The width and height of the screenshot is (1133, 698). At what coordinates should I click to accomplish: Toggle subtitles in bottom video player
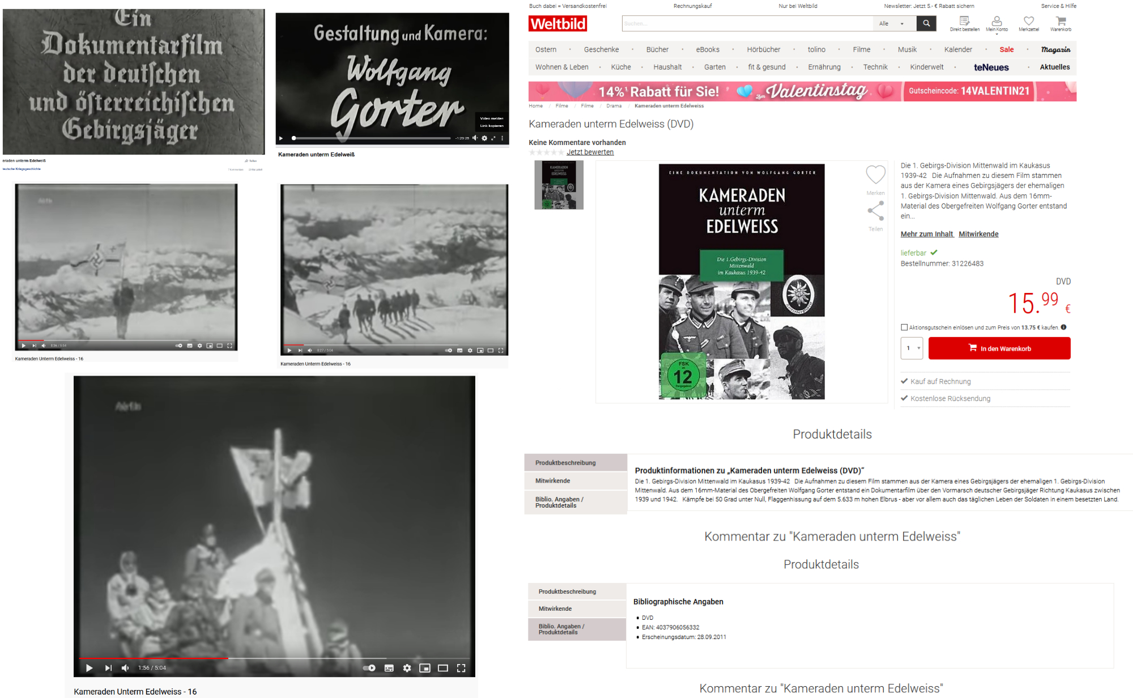point(389,668)
